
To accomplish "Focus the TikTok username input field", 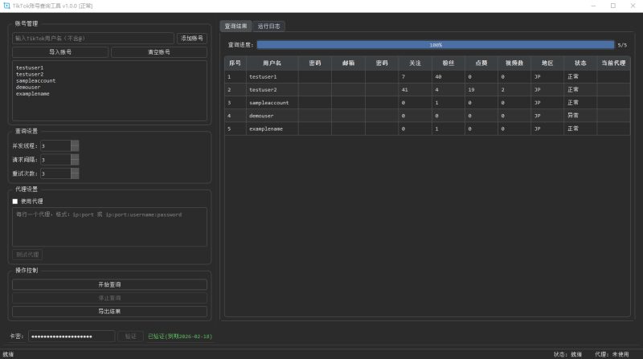I will pos(93,38).
